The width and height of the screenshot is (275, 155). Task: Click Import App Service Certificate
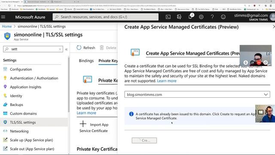coord(94,127)
